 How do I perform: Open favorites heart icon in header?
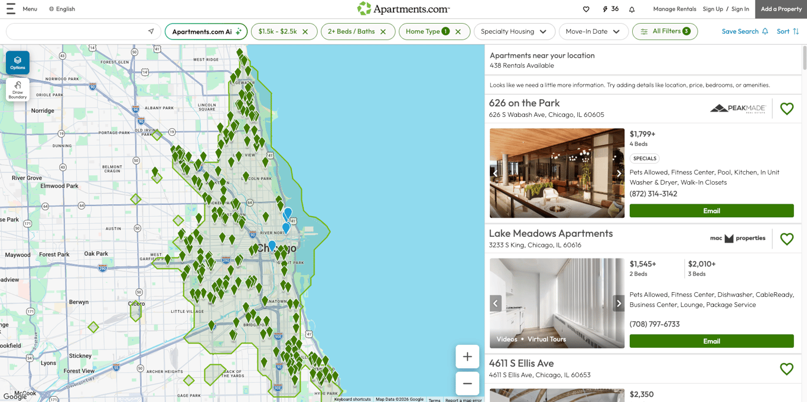(x=586, y=9)
